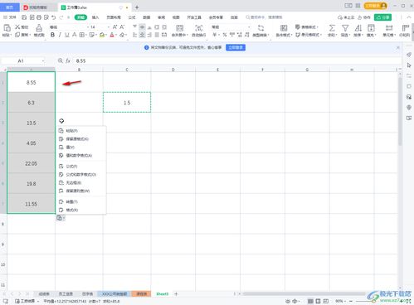Click the Type Conversion icon
The width and height of the screenshot is (414, 305).
tap(261, 28)
